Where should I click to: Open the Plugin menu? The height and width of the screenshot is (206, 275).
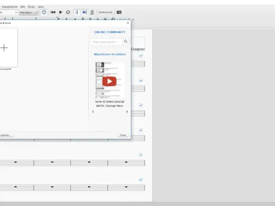tap(32, 7)
